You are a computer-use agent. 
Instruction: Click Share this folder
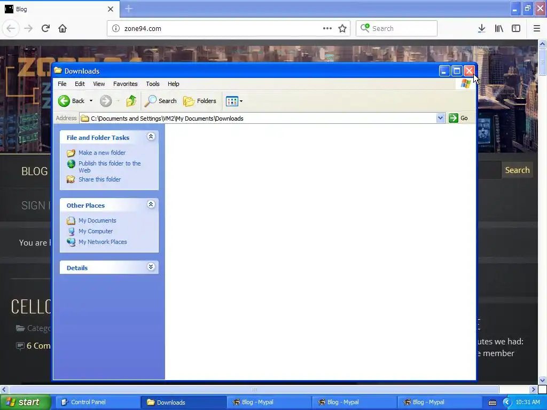(x=99, y=179)
